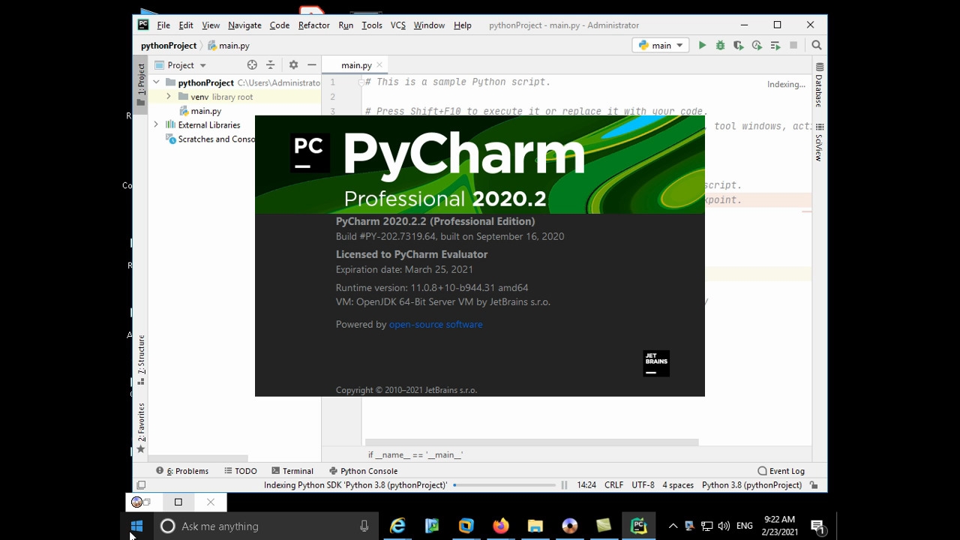Image resolution: width=960 pixels, height=540 pixels.
Task: Open the Event Log button
Action: pos(781,471)
